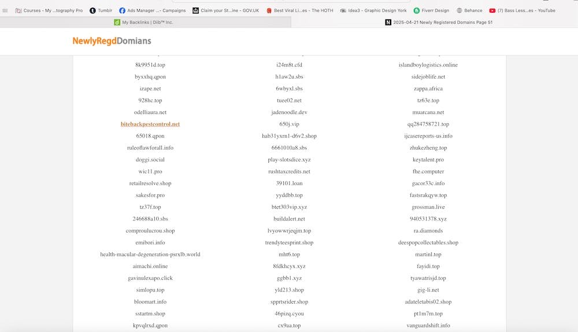This screenshot has height=332, width=578.
Task: Open YouTube Bass Lessons bookmark
Action: tap(522, 10)
